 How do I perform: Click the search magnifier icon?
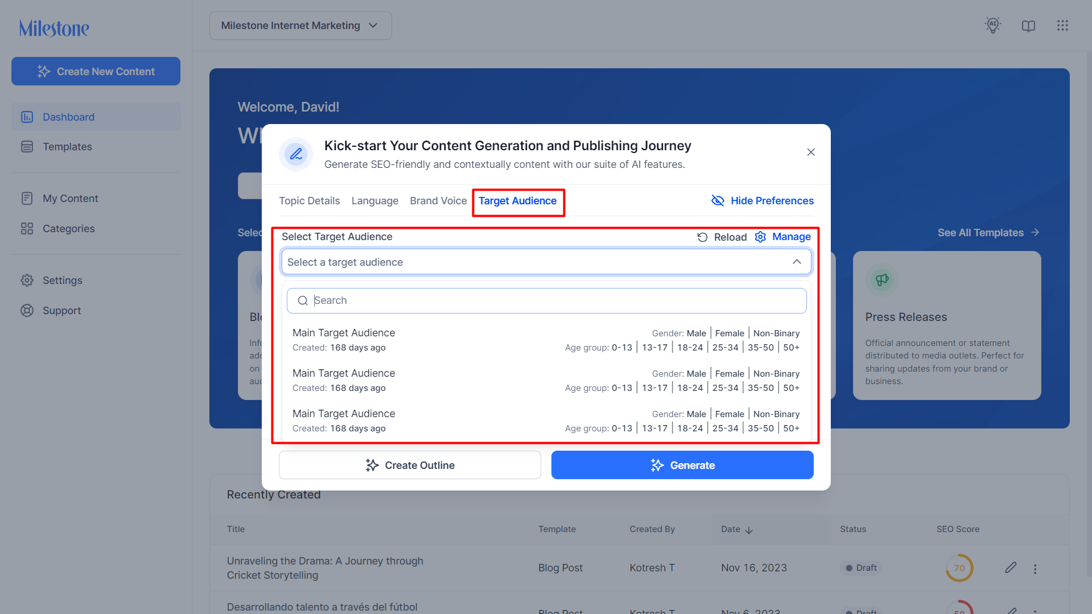[x=303, y=300]
